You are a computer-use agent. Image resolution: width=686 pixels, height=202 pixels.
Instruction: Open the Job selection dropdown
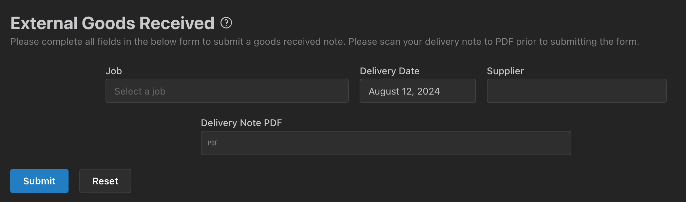(227, 91)
